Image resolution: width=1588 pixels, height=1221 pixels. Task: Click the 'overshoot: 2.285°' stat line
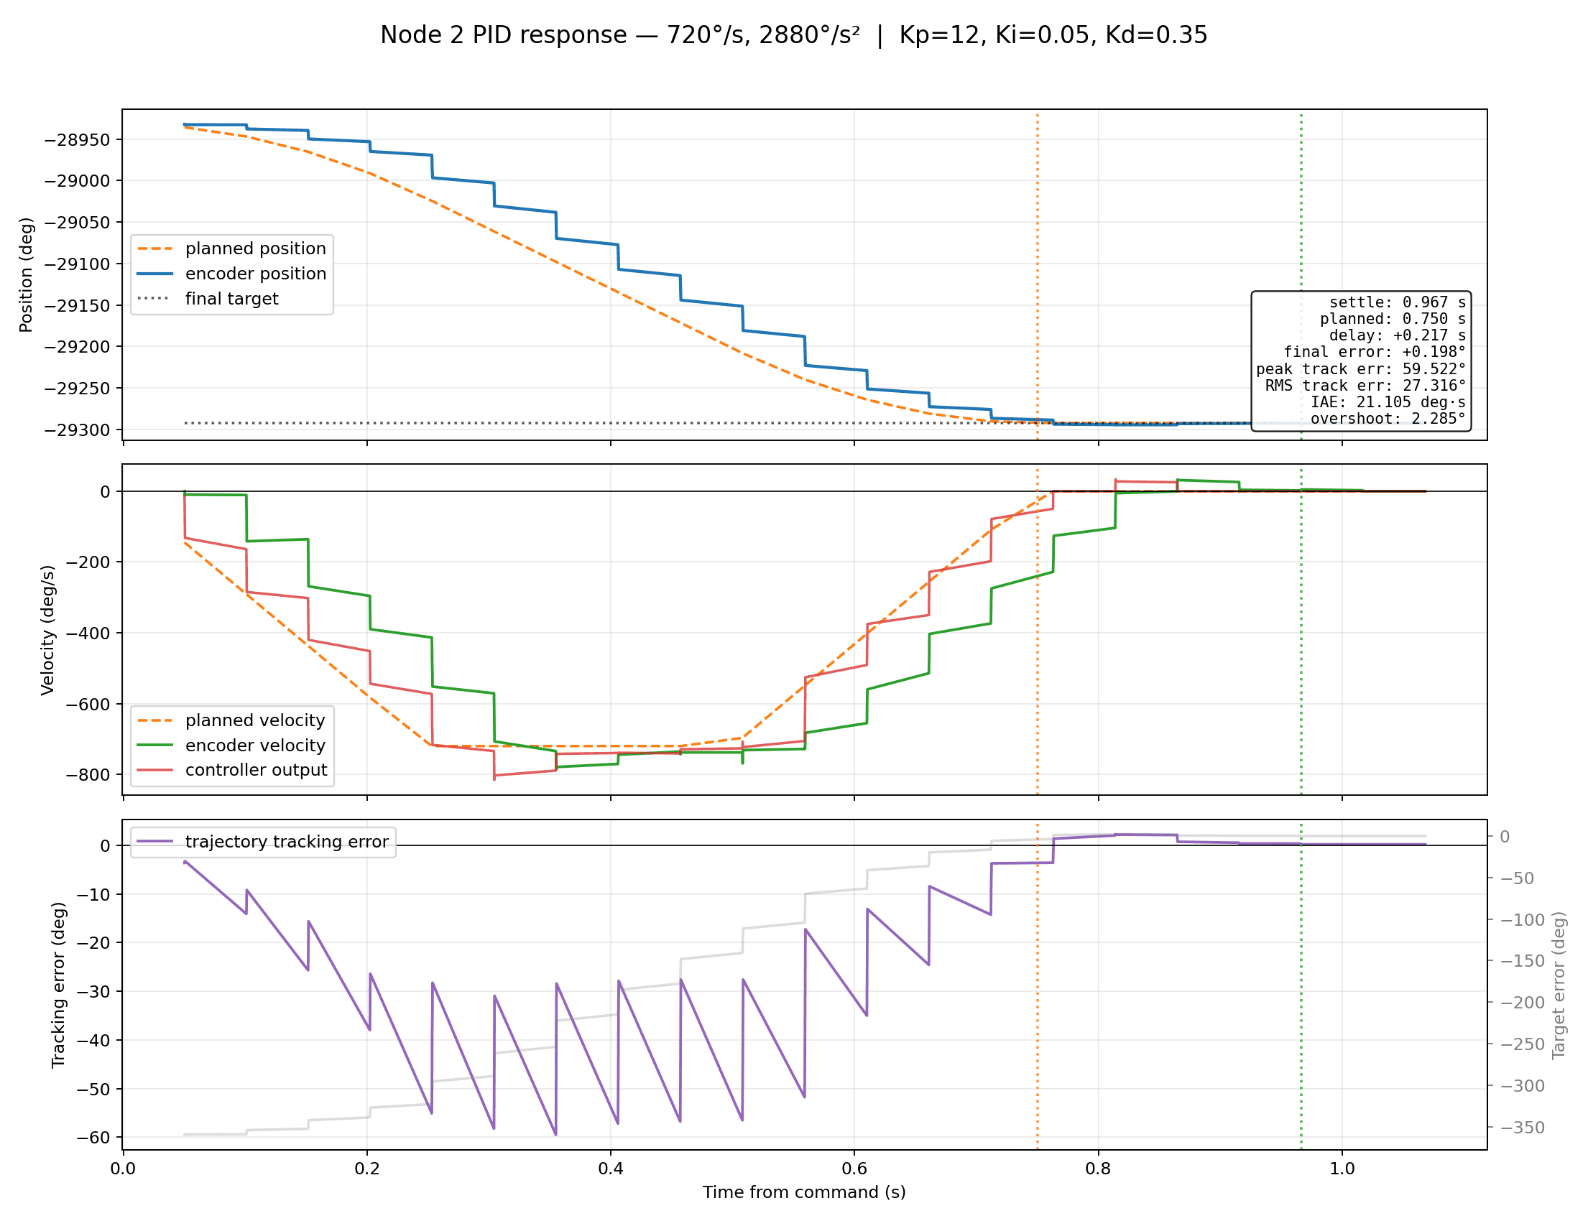pyautogui.click(x=1389, y=419)
